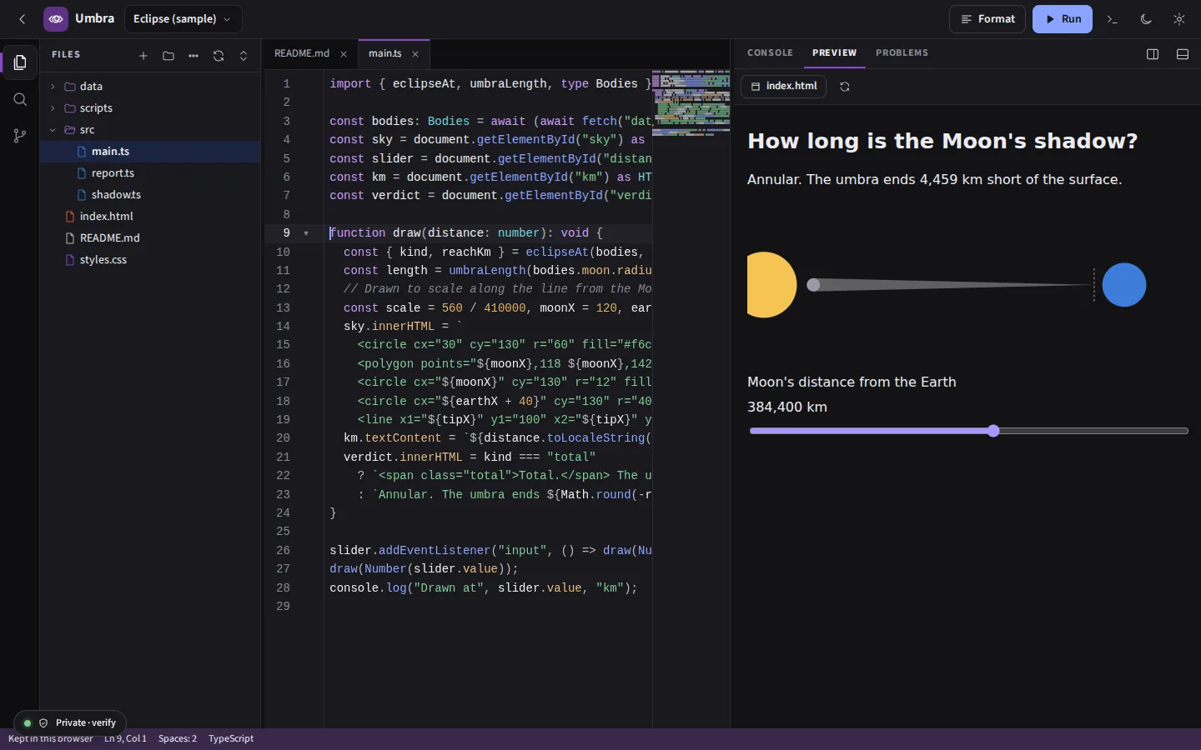Viewport: 1201px width, 750px height.
Task: Click the Annular verdict sentence in preview
Action: point(934,180)
